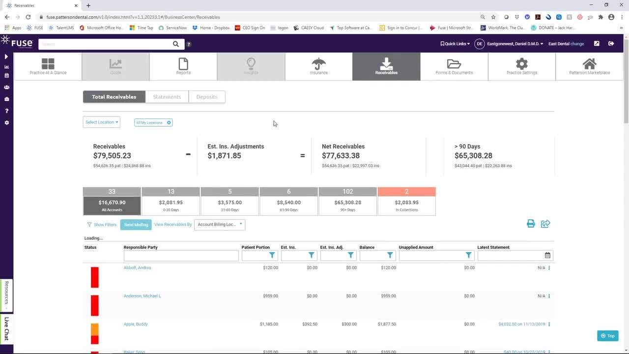The image size is (629, 354).
Task: Select the 90+ Days aging bucket
Action: (348, 201)
